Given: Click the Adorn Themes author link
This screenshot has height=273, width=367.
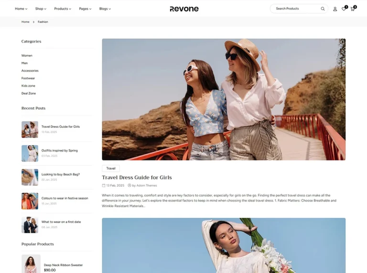Looking at the screenshot, I should click(x=147, y=185).
